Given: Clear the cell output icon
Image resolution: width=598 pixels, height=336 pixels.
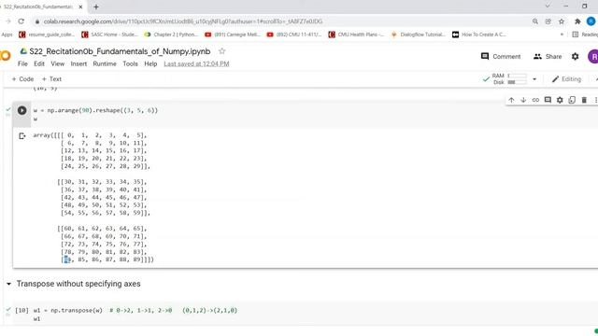Looking at the screenshot, I should pos(22,135).
